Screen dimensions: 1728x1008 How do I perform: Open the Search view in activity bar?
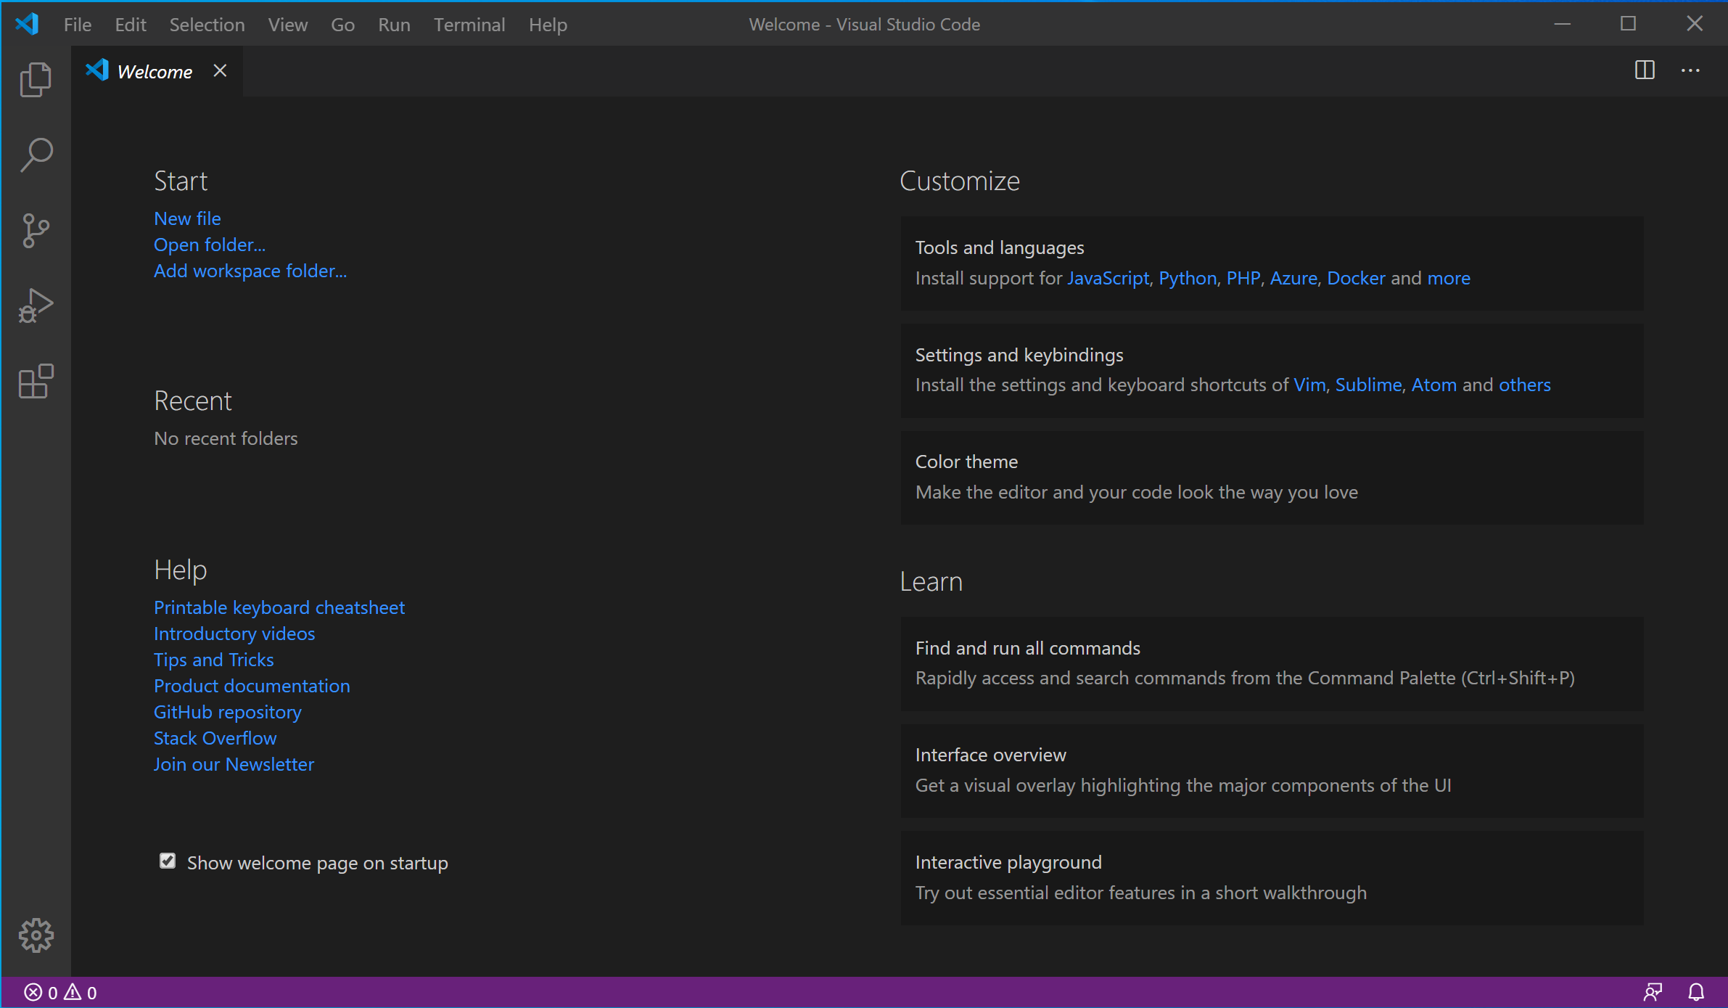point(36,155)
